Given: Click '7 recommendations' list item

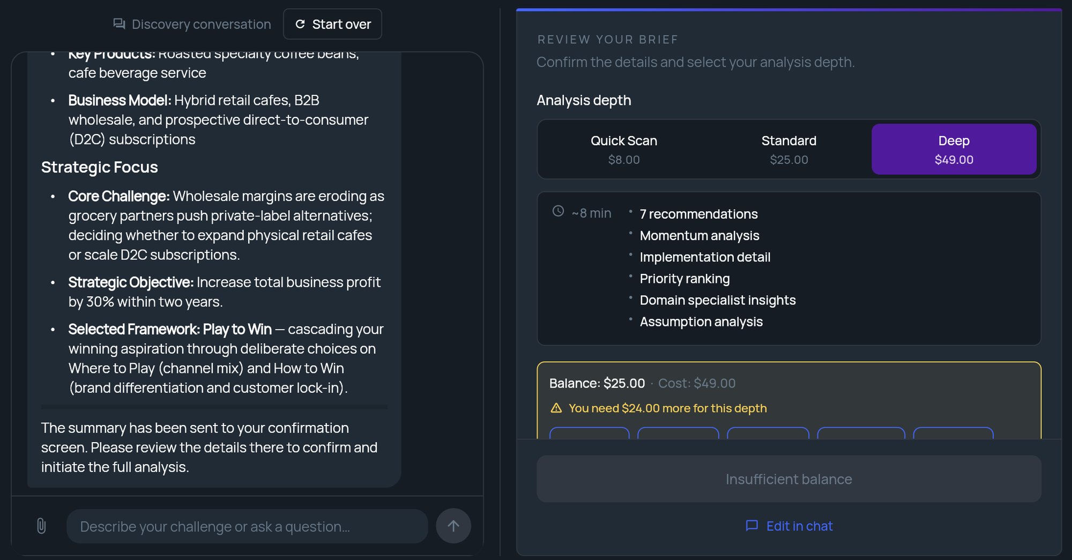Looking at the screenshot, I should 698,214.
